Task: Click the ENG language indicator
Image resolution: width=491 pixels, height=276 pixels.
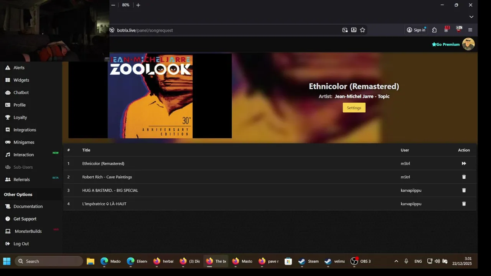Action: point(418,261)
